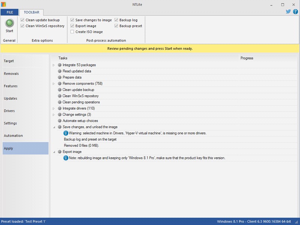Click the Progress column header
Viewport: 300px width, 225px height.
point(247,58)
